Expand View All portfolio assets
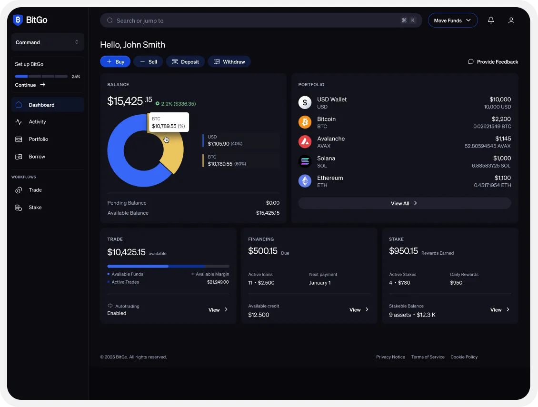 404,203
